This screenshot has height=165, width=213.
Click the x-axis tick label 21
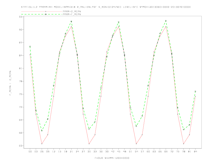click(71, 152)
